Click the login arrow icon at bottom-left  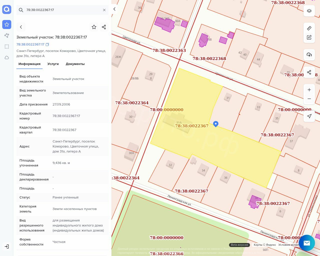tap(7, 246)
